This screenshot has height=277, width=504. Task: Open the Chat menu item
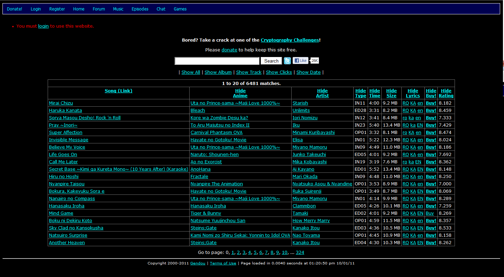point(161,9)
